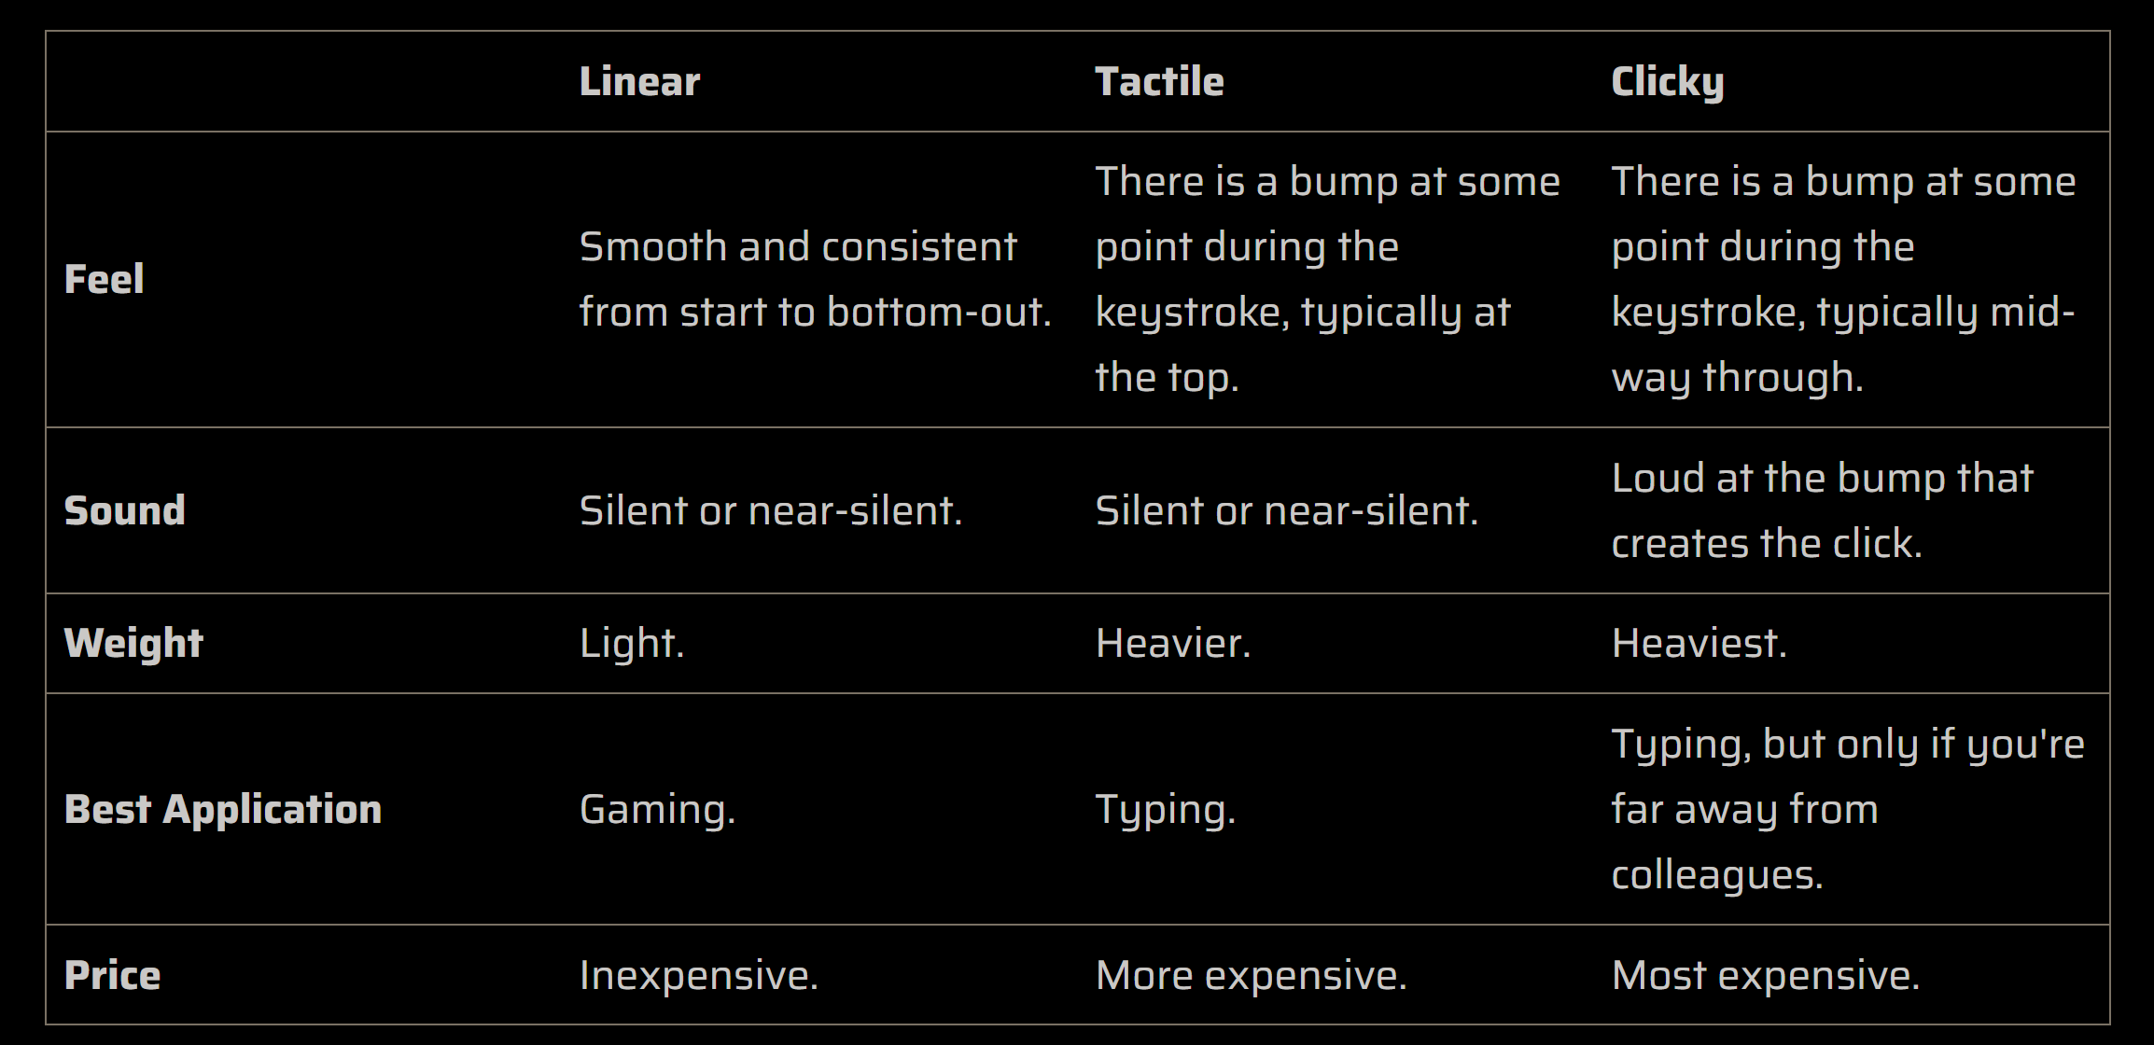Click 'Loud at the bump' sound cell
The width and height of the screenshot is (2154, 1045).
1822,510
